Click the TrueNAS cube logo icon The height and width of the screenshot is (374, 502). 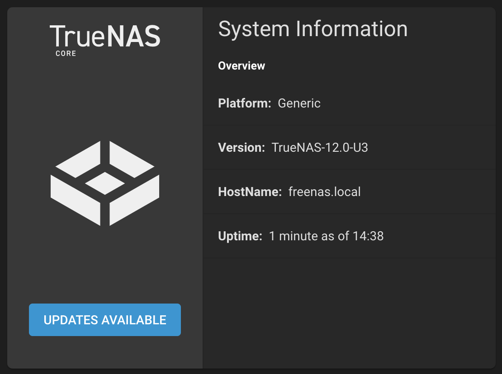pos(104,183)
